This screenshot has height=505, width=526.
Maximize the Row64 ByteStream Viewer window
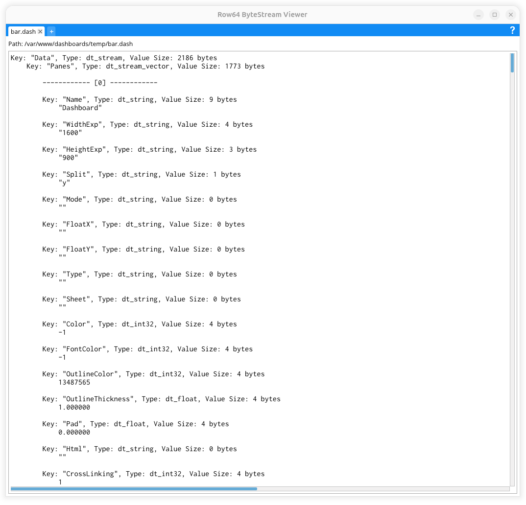click(495, 15)
